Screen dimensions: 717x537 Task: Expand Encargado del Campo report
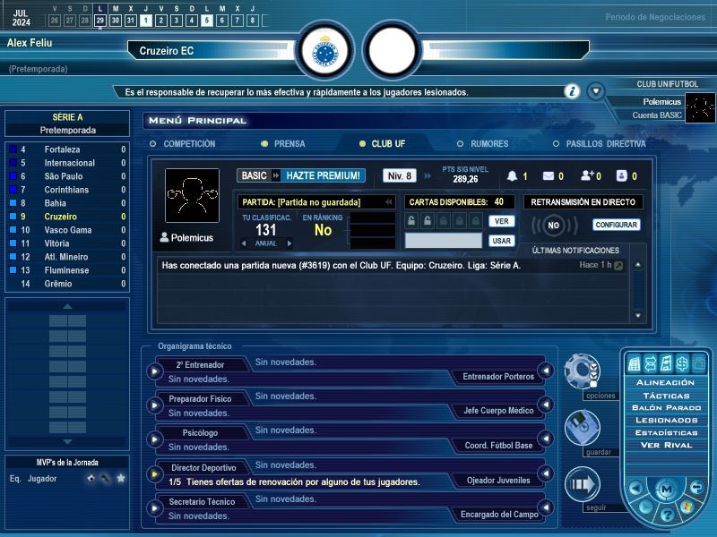(x=546, y=507)
